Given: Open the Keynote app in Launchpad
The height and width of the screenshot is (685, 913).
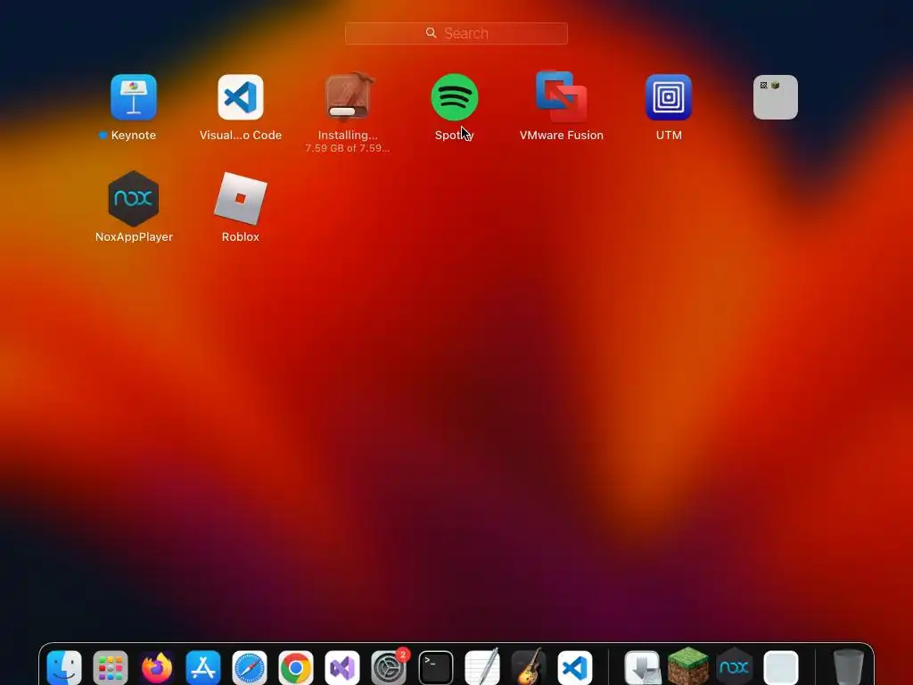Looking at the screenshot, I should [134, 97].
